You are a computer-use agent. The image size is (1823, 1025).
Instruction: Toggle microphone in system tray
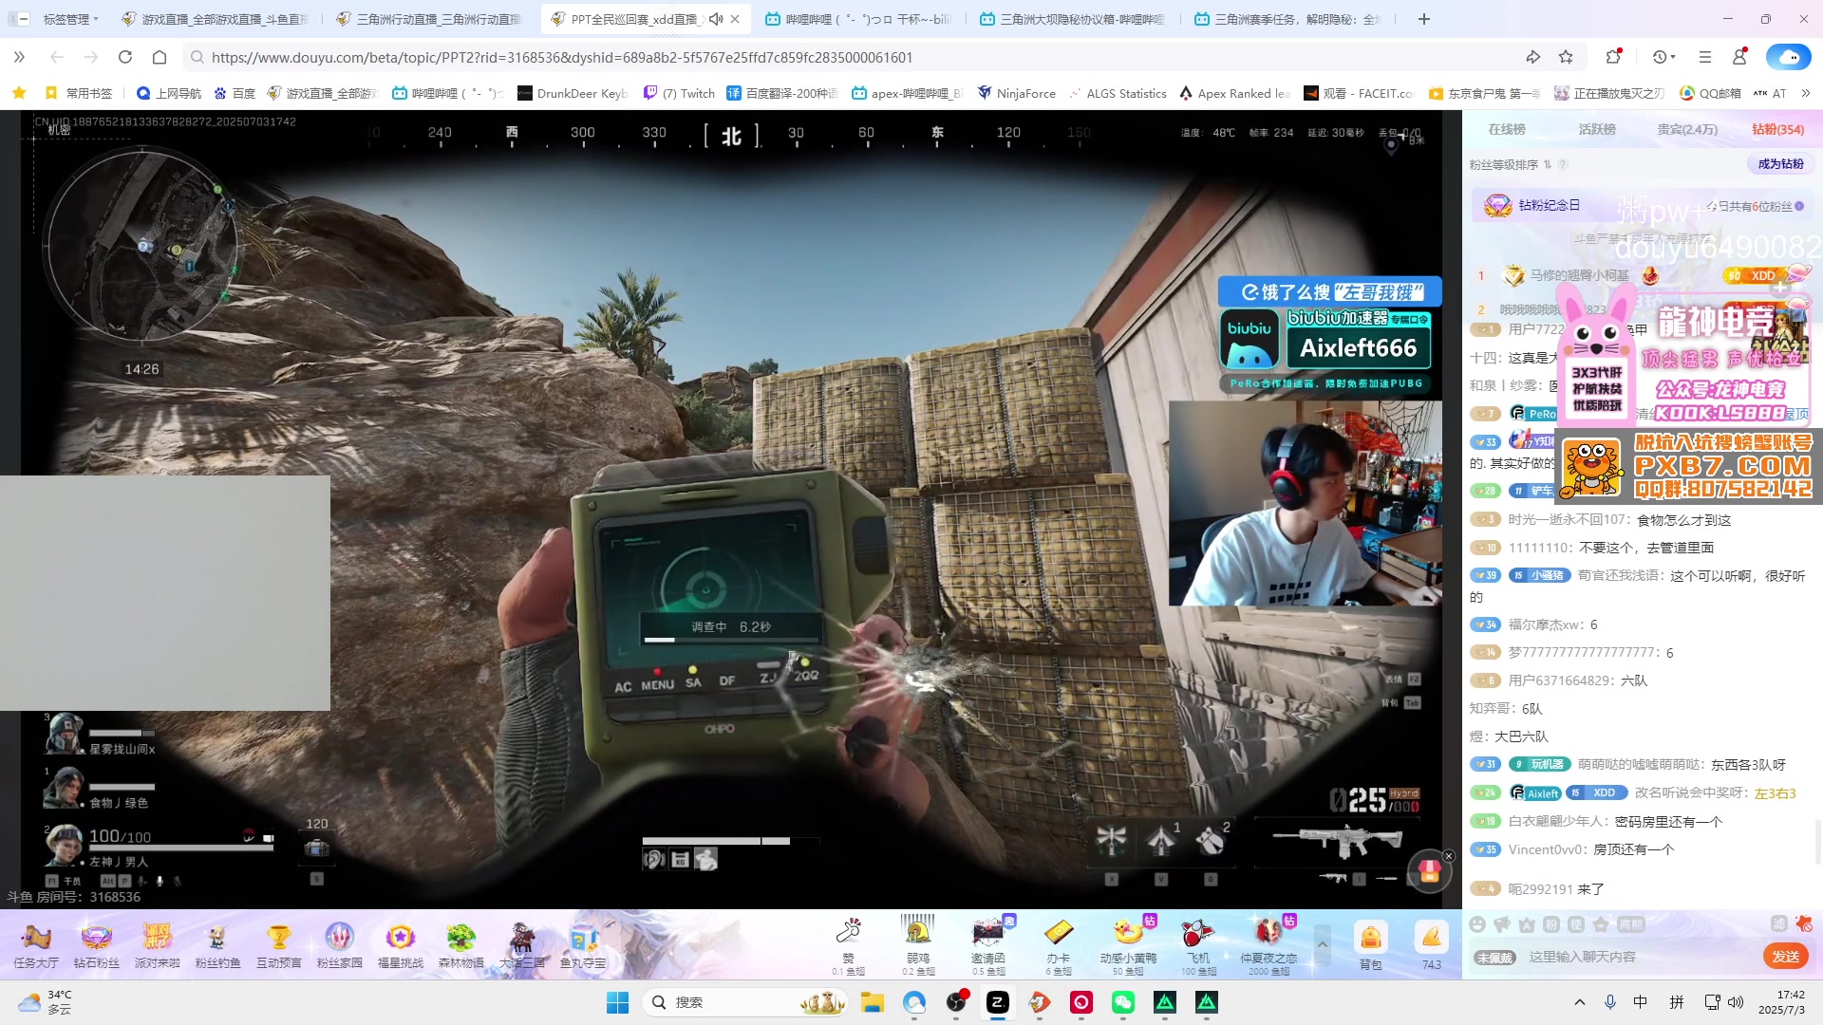[x=1610, y=1002]
